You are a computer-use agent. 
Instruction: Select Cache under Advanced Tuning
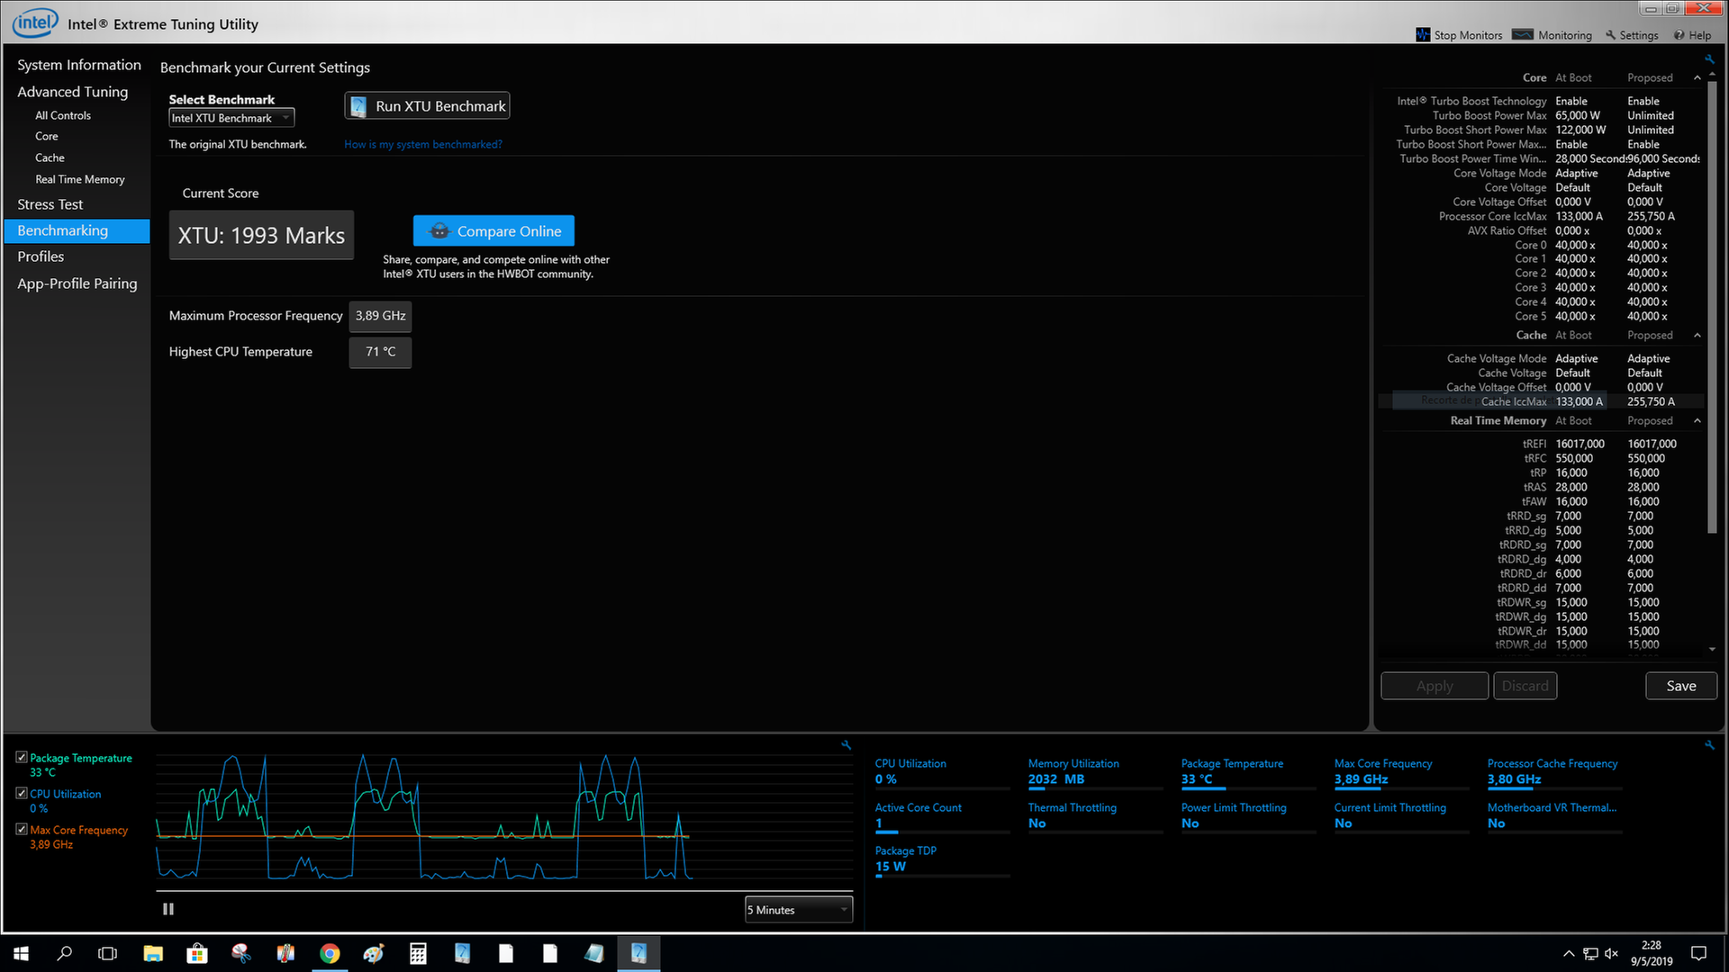pyautogui.click(x=50, y=158)
